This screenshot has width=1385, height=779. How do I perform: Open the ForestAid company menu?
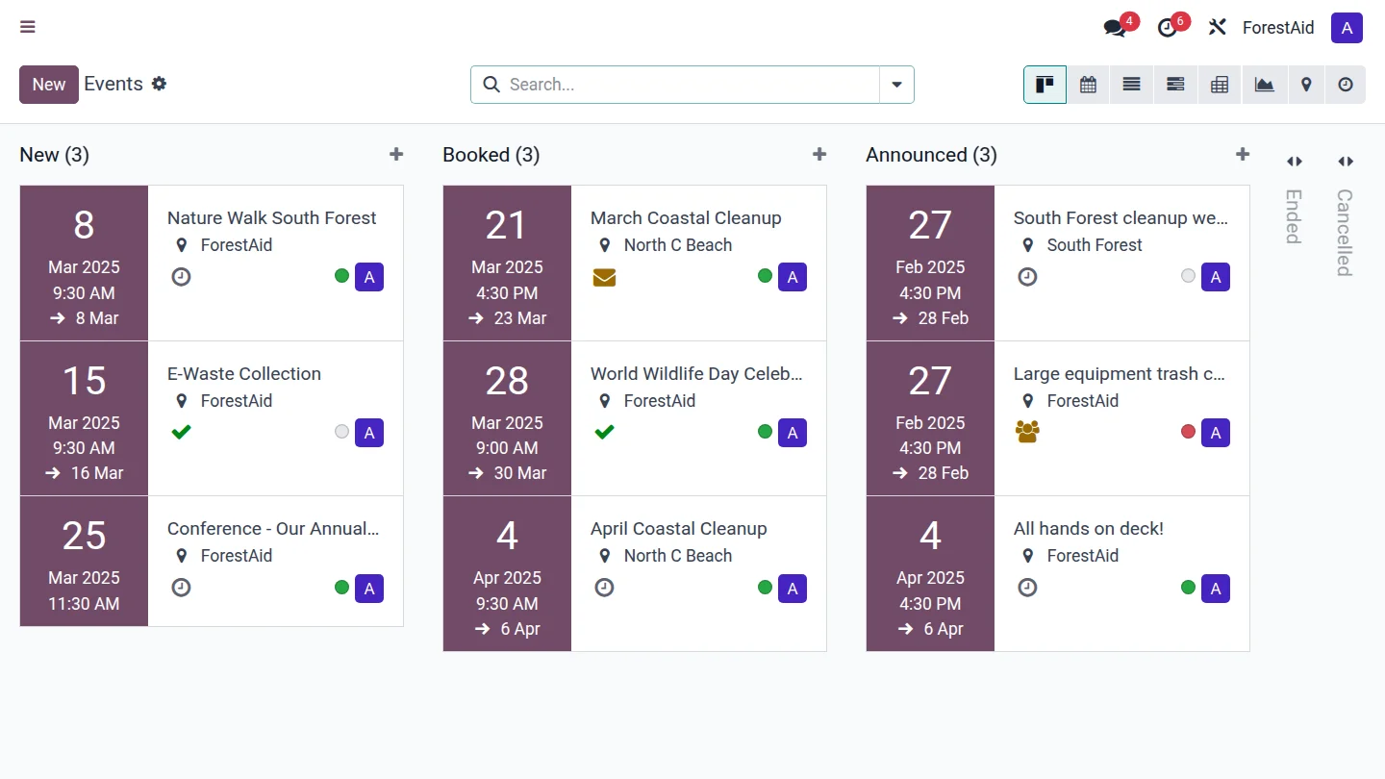pos(1277,28)
